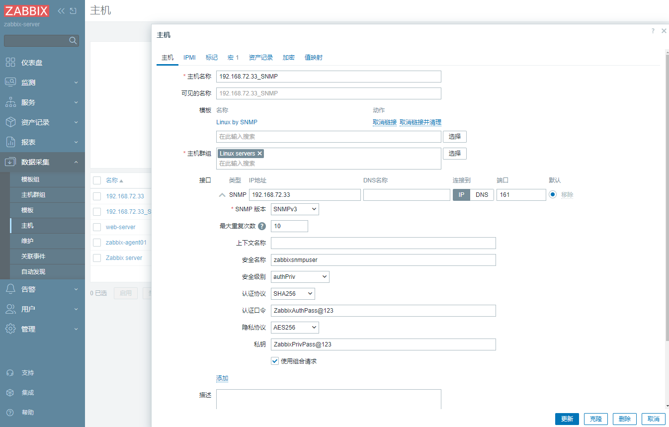This screenshot has width=669, height=427.
Task: Click the 资产记录 inventory cube icon in sidebar
Action: point(10,122)
